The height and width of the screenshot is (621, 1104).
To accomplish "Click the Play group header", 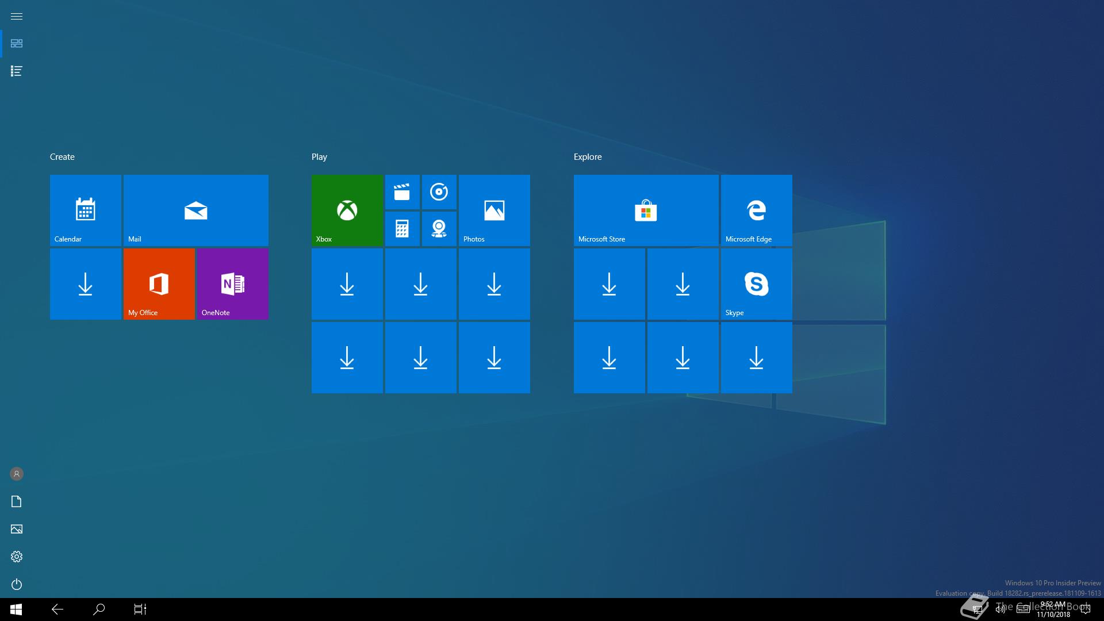I will click(319, 157).
